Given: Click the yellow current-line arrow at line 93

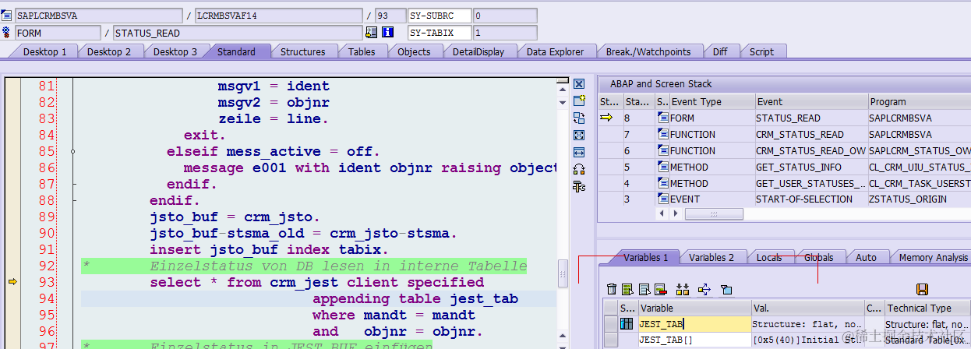Looking at the screenshot, I should click(12, 282).
